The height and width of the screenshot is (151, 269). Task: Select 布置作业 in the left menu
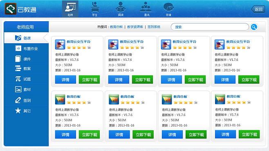[26, 49]
